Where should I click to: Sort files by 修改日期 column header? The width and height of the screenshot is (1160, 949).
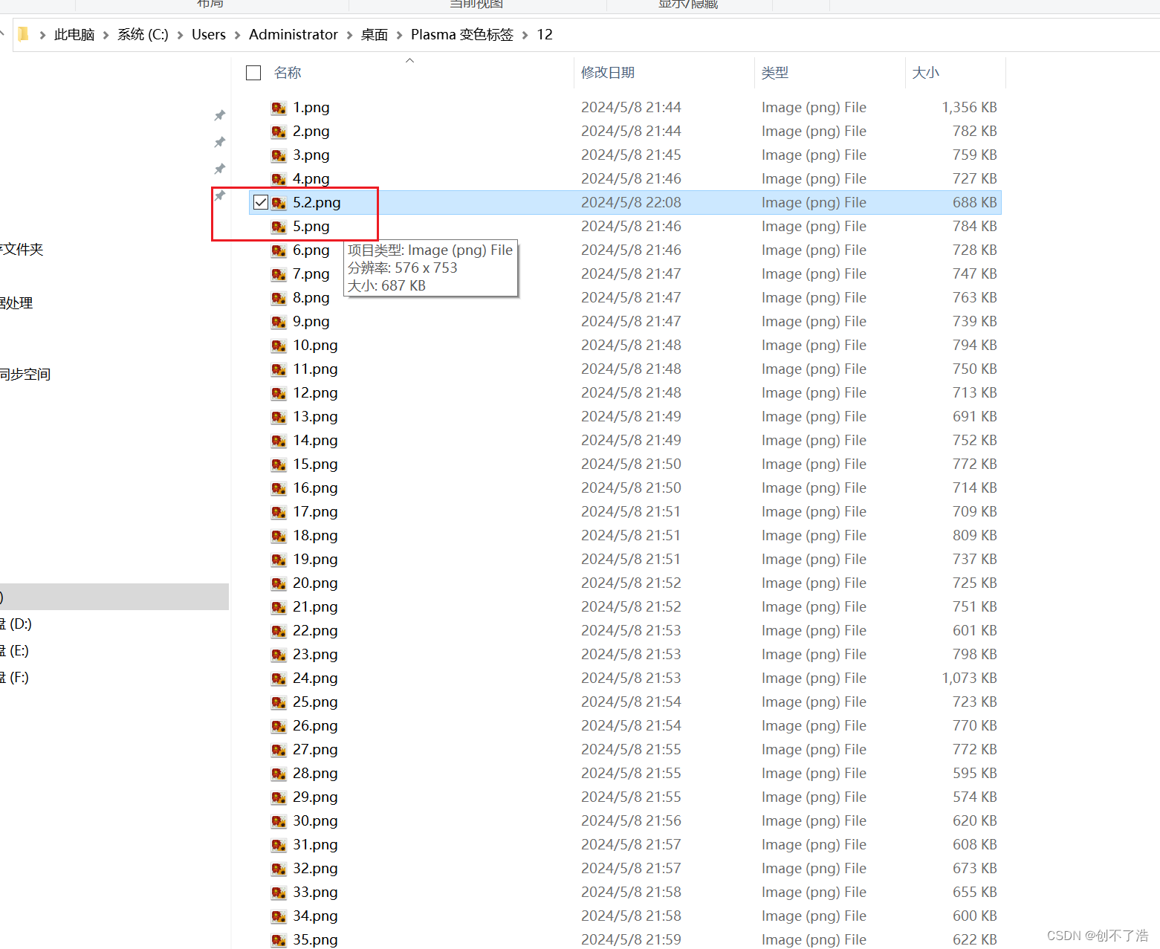[608, 73]
